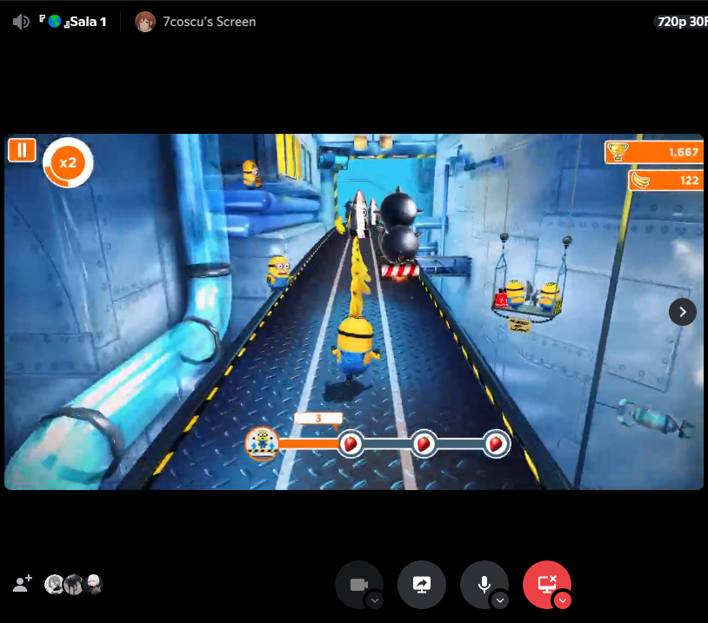Open microphone options dropdown arrow
The image size is (708, 623).
pyautogui.click(x=500, y=600)
